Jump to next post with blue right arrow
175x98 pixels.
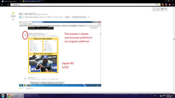click(158, 9)
